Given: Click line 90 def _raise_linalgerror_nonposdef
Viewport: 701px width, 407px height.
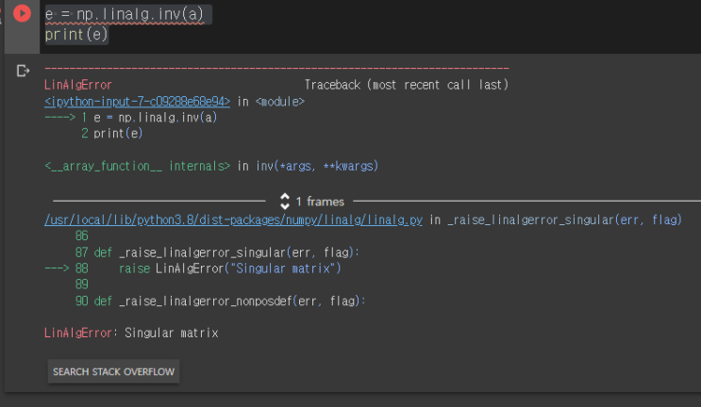Looking at the screenshot, I should pos(228,301).
